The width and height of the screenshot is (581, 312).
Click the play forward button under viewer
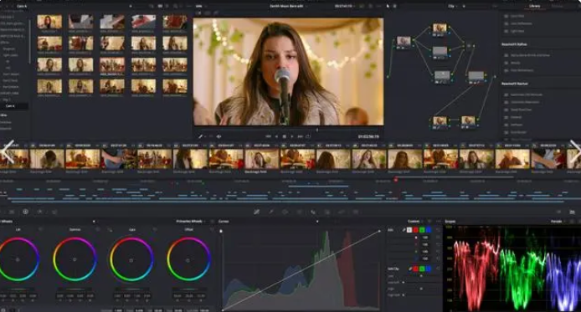[x=292, y=136]
